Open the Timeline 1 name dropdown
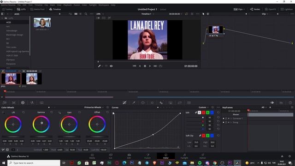The width and height of the screenshot is (295, 166). click(147, 14)
